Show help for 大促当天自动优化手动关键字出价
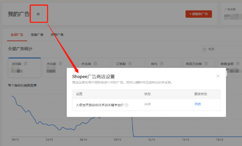This screenshot has width=242, height=146. (126, 105)
